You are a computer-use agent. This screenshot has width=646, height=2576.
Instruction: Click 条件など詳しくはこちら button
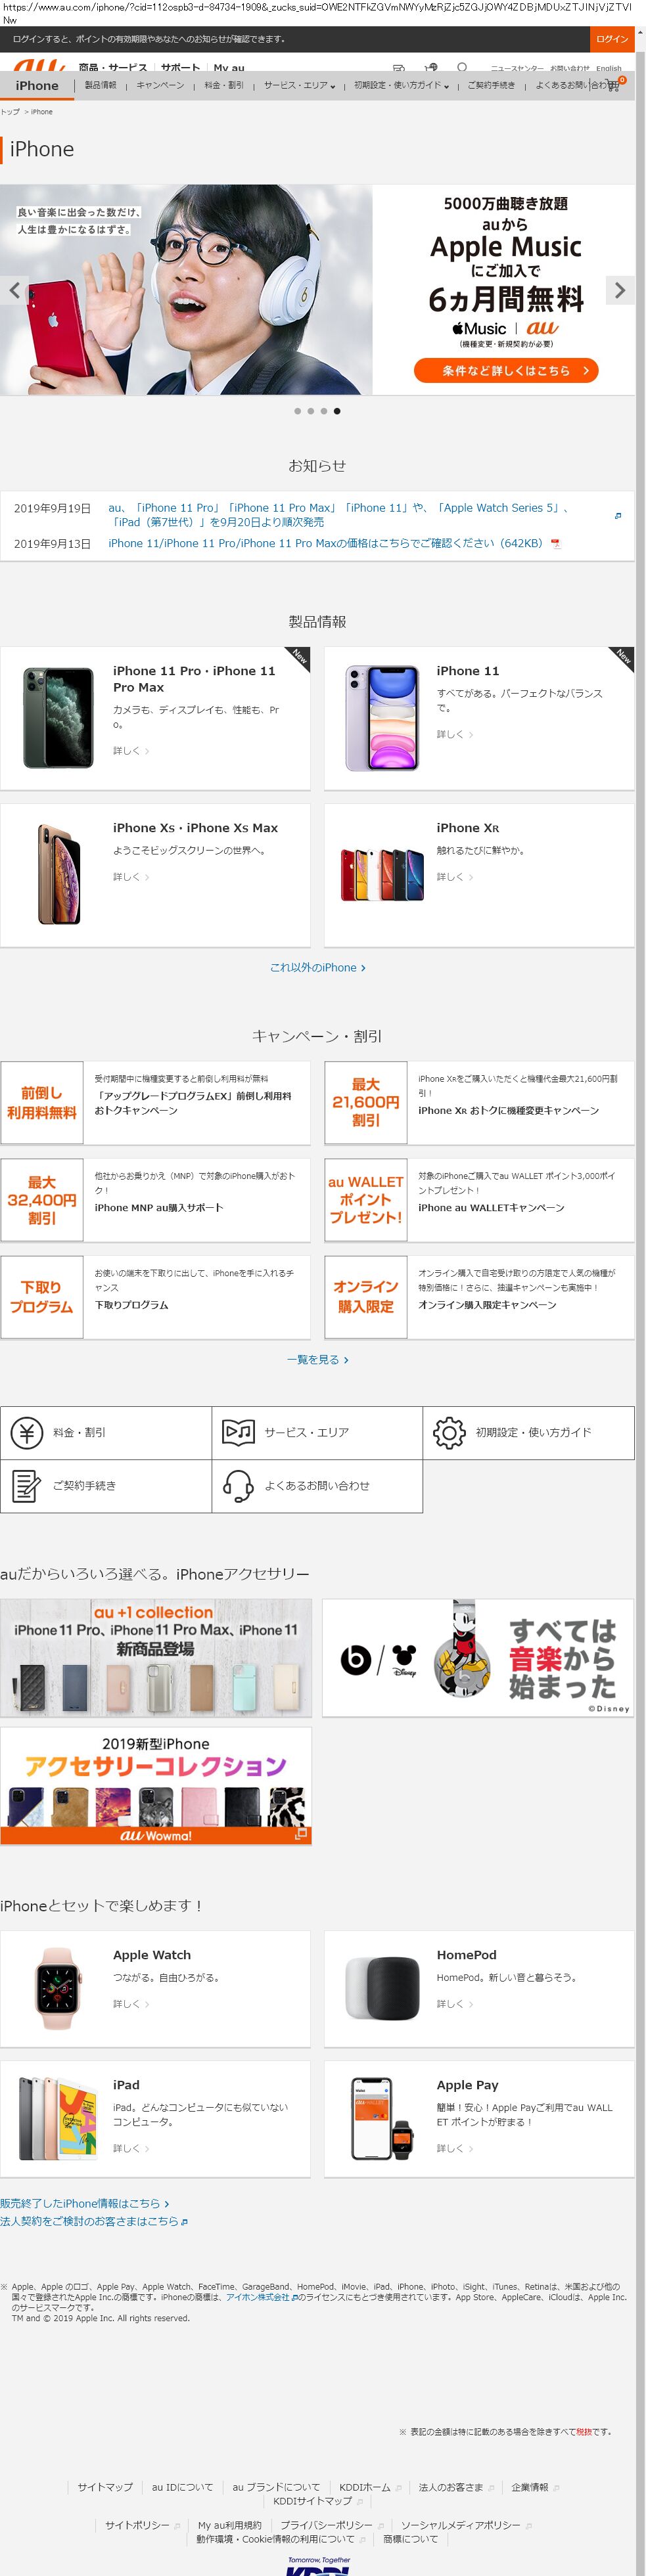[x=506, y=370]
